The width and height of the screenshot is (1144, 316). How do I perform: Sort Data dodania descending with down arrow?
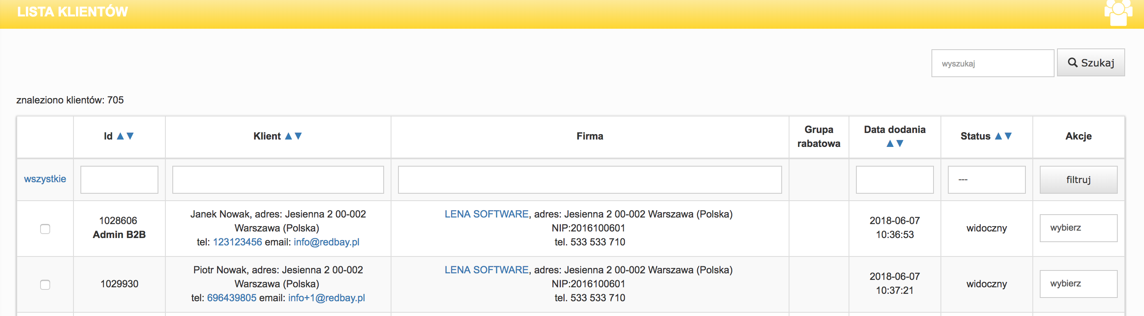point(900,144)
